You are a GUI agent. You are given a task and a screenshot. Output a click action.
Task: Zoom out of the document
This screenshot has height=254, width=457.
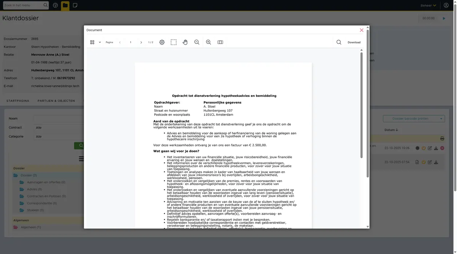pyautogui.click(x=197, y=42)
